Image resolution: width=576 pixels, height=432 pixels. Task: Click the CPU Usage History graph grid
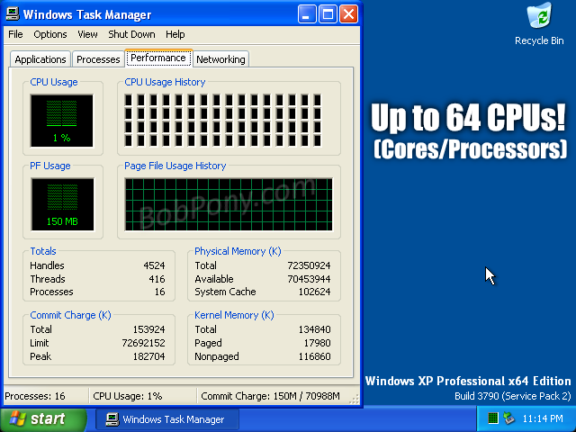pos(222,121)
